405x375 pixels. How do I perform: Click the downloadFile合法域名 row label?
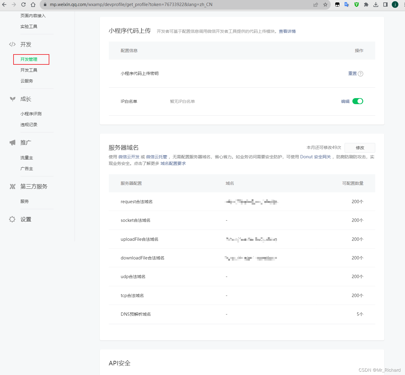(x=143, y=258)
